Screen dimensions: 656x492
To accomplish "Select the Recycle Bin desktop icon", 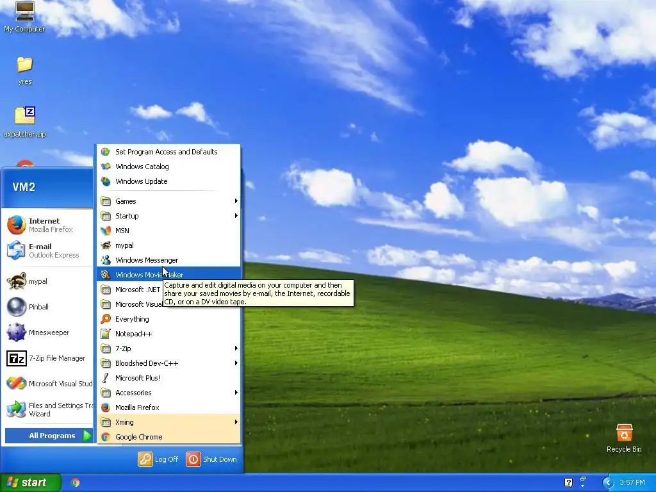I will click(x=624, y=438).
